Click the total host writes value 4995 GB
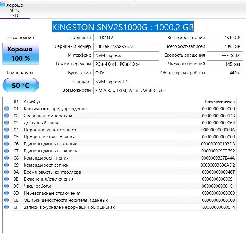Image resolution: width=246 pixels, height=234 pixels. coord(225,47)
